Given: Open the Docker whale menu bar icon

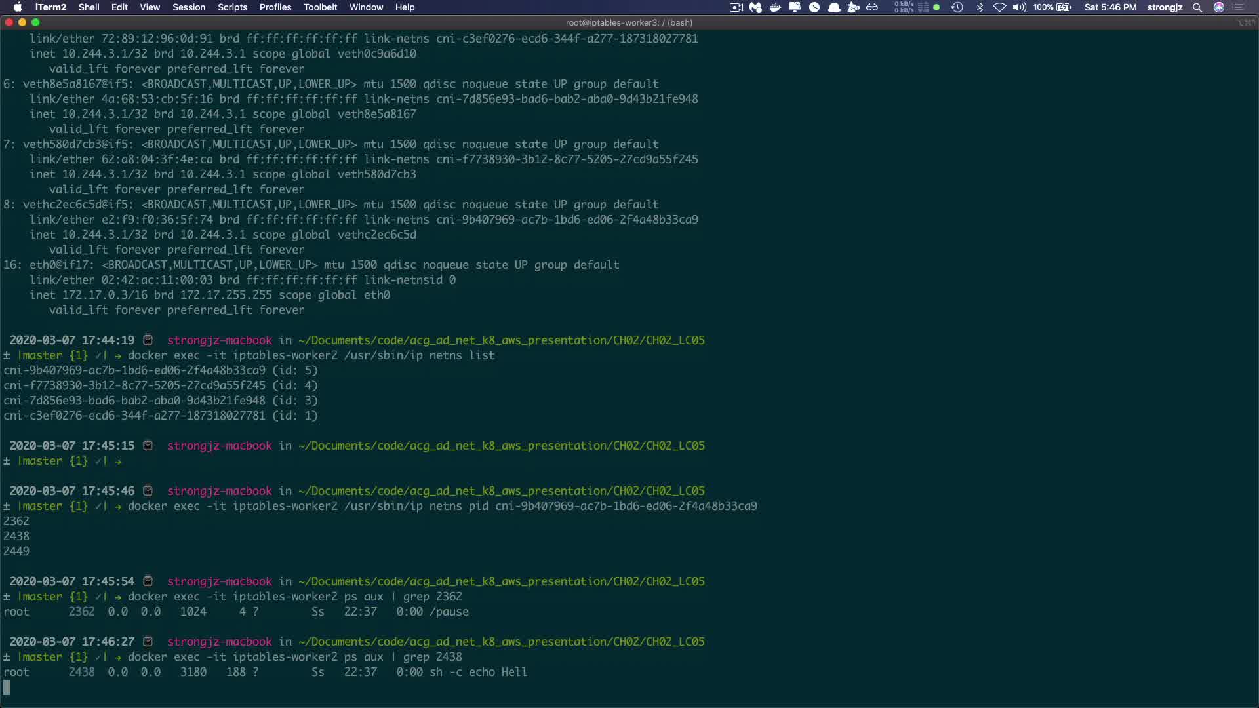Looking at the screenshot, I should coord(775,7).
